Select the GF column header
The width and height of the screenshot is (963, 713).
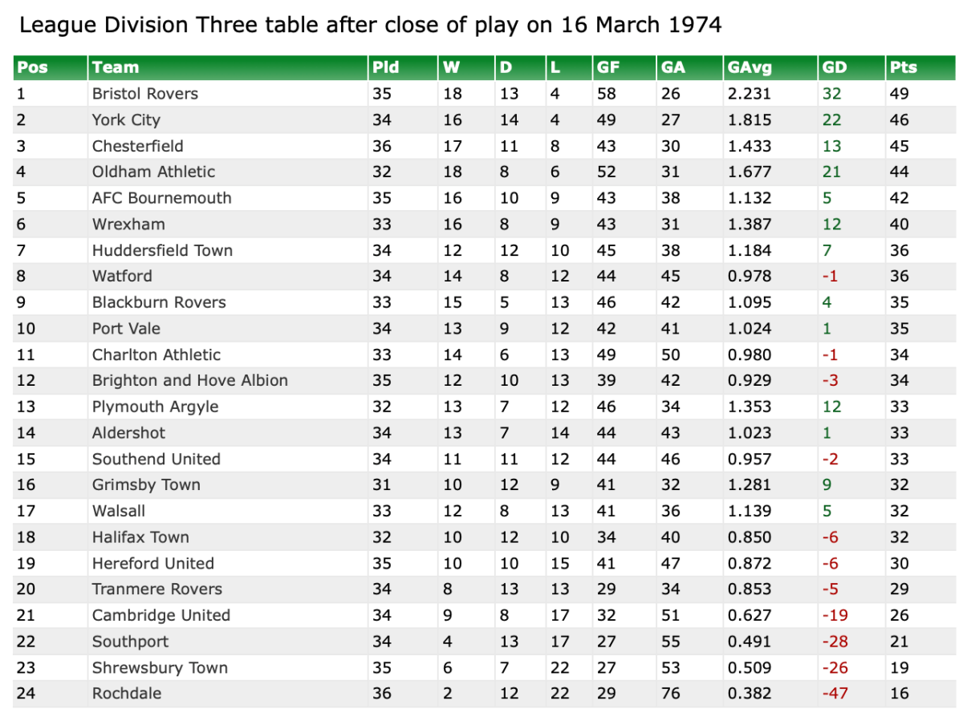pos(607,67)
